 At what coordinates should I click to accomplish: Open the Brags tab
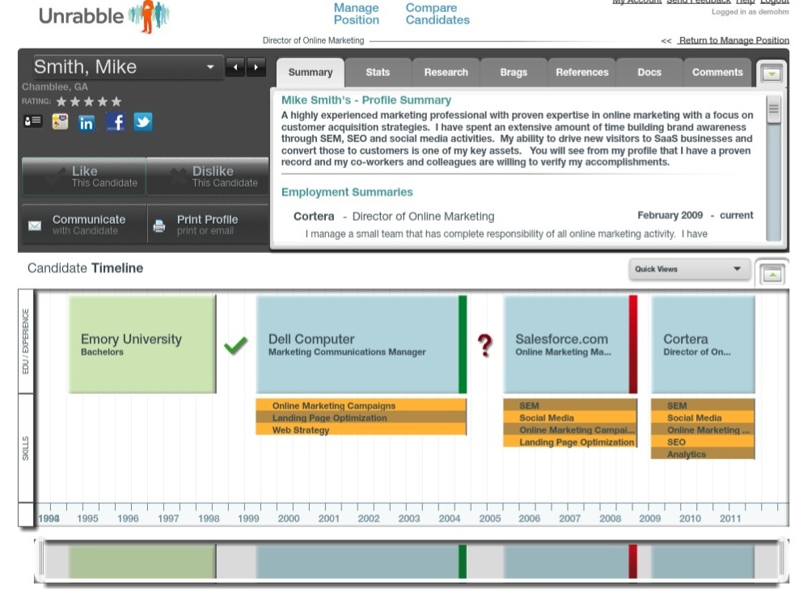click(514, 72)
